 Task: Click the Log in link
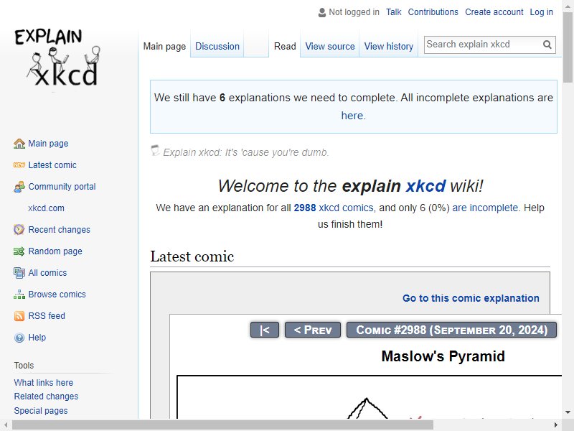pos(542,12)
